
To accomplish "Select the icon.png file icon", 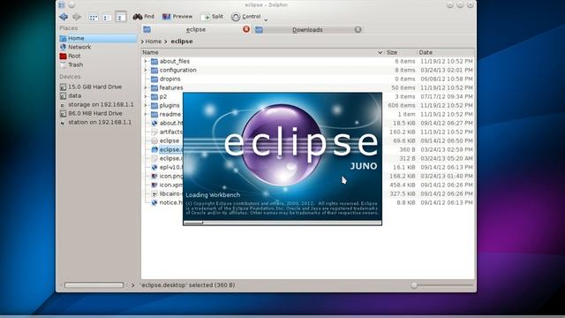I will (154, 176).
